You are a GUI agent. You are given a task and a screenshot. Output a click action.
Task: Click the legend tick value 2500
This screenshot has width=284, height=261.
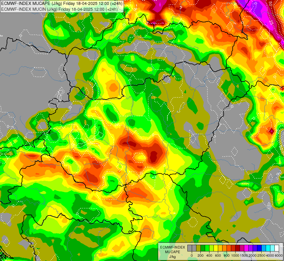pos(261,255)
